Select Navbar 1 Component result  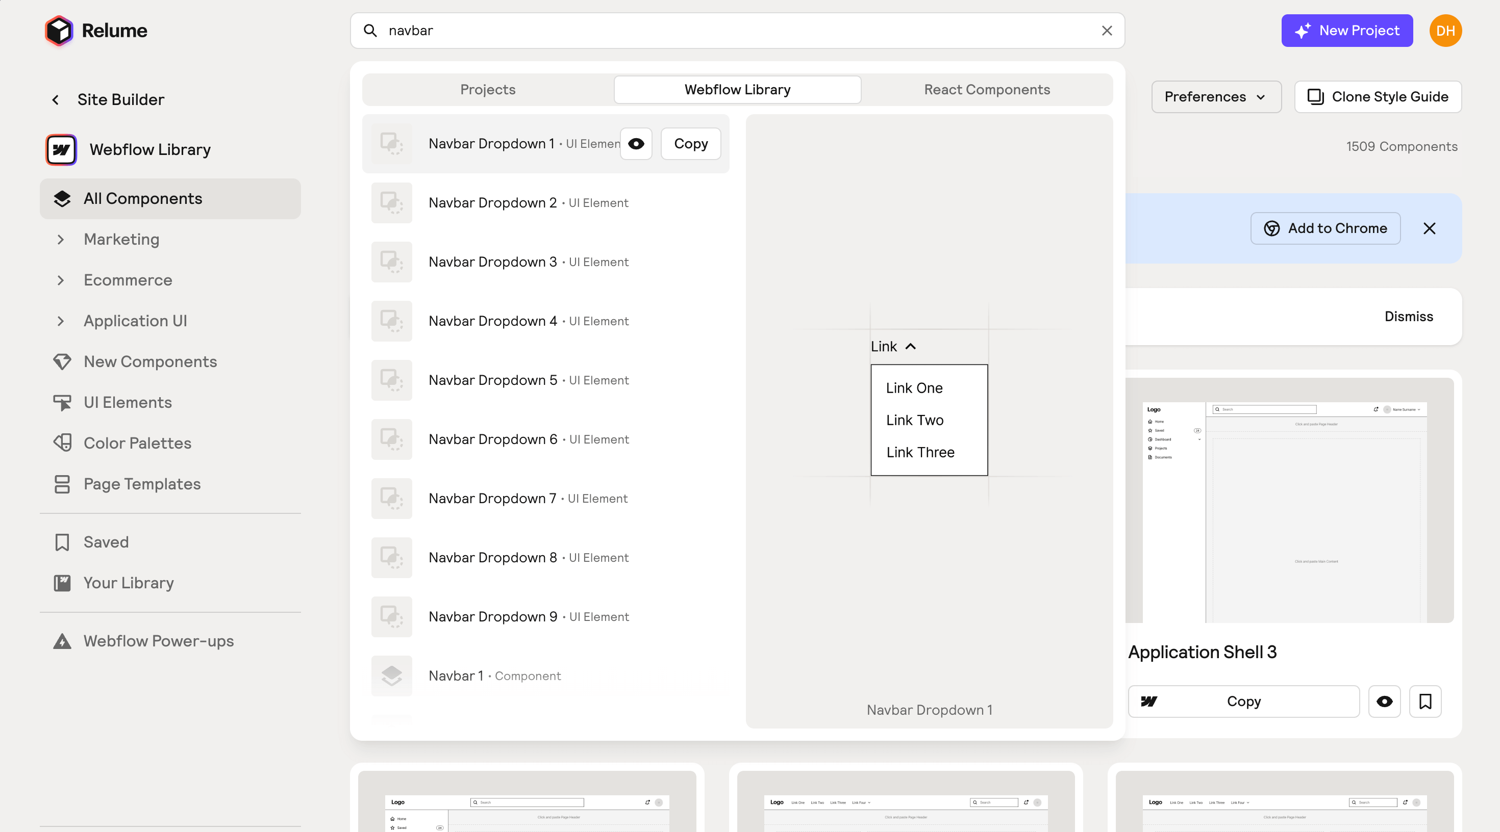tap(545, 676)
